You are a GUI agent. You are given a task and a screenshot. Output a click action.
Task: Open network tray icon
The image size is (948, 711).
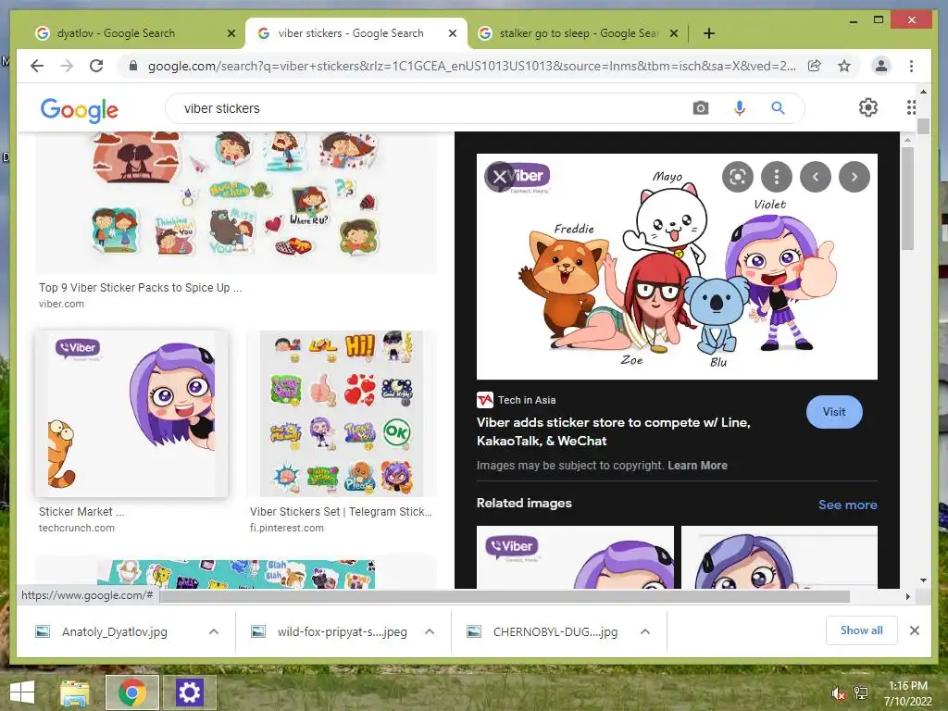[x=860, y=693]
